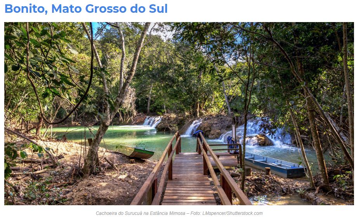This screenshot has height=218, width=361.
Task: Click the leftmost waterfall in the photo
Action: (x=152, y=122)
